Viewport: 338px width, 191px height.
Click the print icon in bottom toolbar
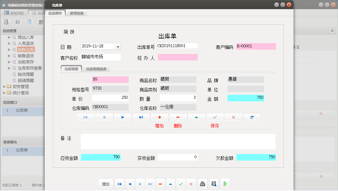click(x=203, y=184)
